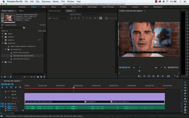
Task: Open the Fit zoom level dropdown
Action: pyautogui.click(x=137, y=68)
